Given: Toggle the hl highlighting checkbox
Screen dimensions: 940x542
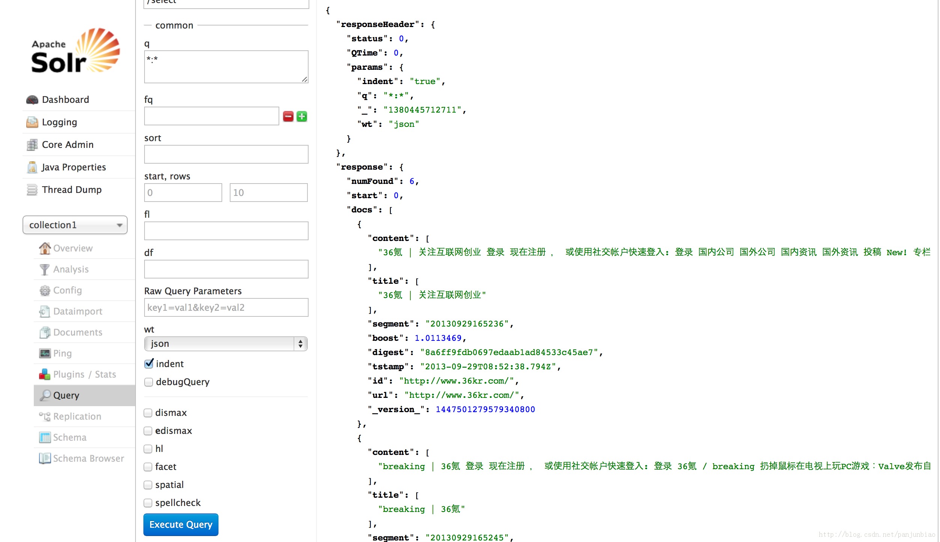Looking at the screenshot, I should 148,449.
